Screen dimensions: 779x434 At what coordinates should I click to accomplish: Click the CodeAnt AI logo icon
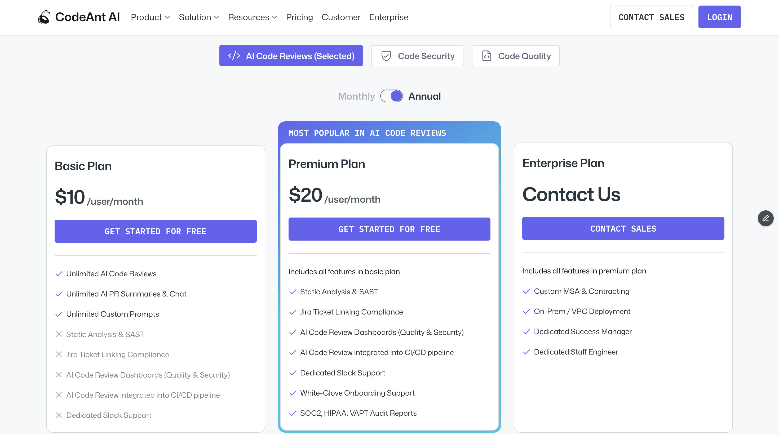44,17
